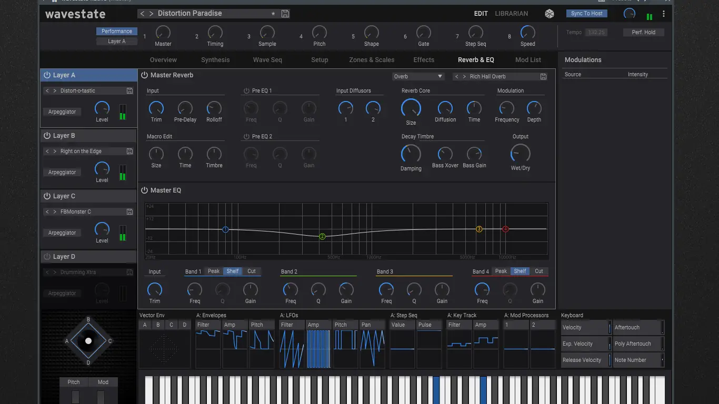This screenshot has height=404, width=719.
Task: Save the Right on the Edge preset
Action: tap(129, 151)
